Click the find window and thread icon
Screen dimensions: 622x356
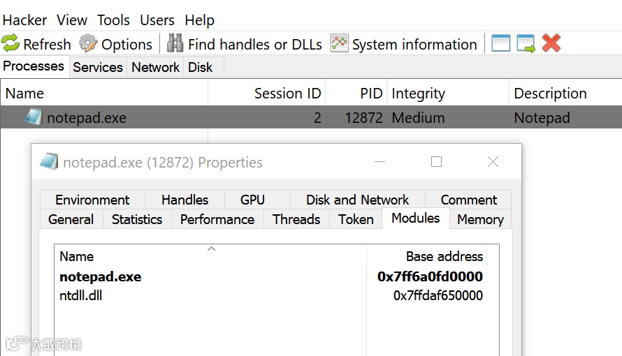pyautogui.click(x=526, y=44)
